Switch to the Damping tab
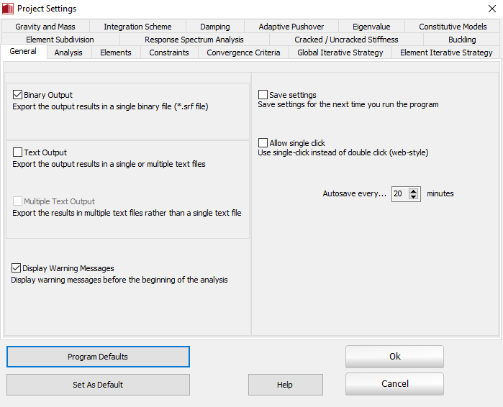This screenshot has height=407, width=503. (x=215, y=27)
